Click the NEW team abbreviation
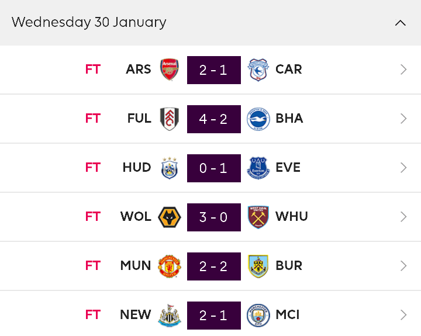Viewport: 421px width, 336px height. tap(135, 314)
